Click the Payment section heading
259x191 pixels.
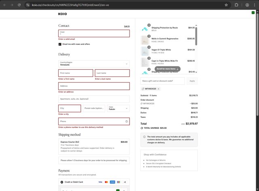click(64, 171)
